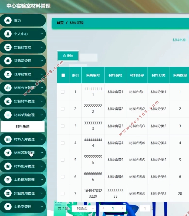The image size is (189, 216).
Task: Click the cell 1649470323229
Action: (x=93, y=194)
